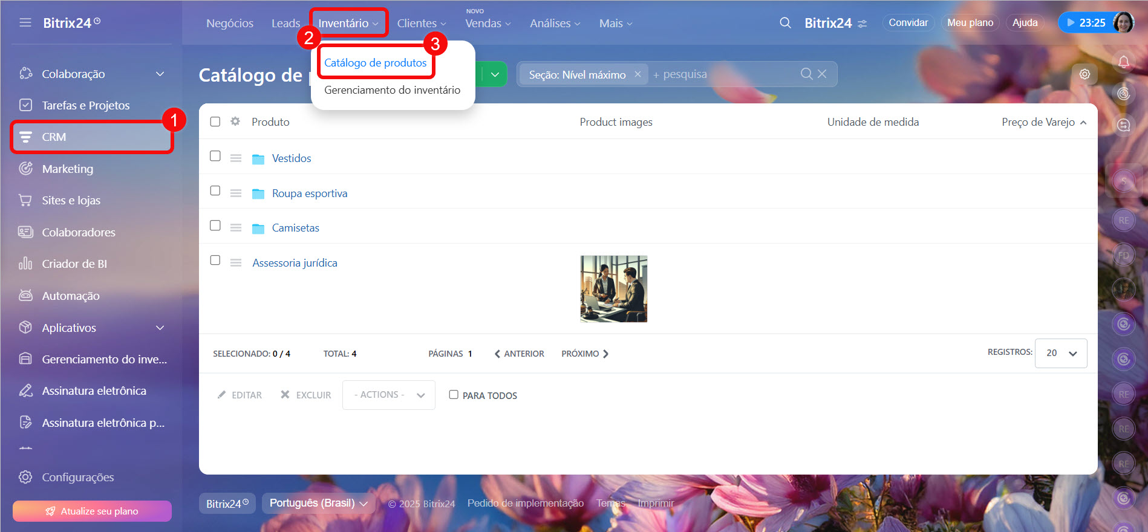Click the Assessoria jurídica product thumbnail
The image size is (1148, 532).
point(613,289)
